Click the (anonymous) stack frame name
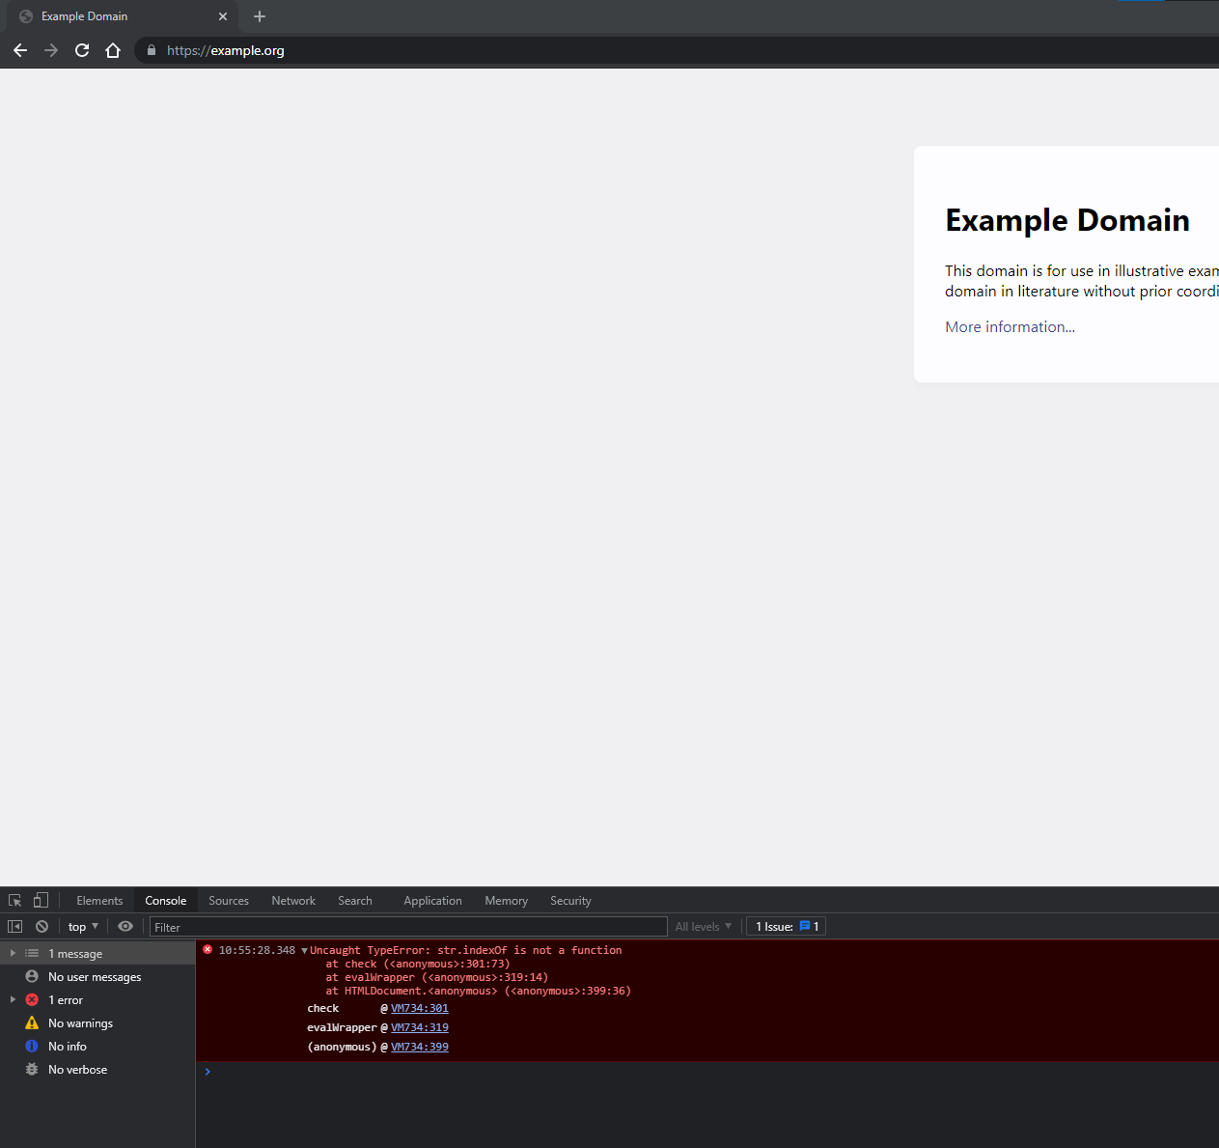Viewport: 1219px width, 1148px height. point(342,1047)
